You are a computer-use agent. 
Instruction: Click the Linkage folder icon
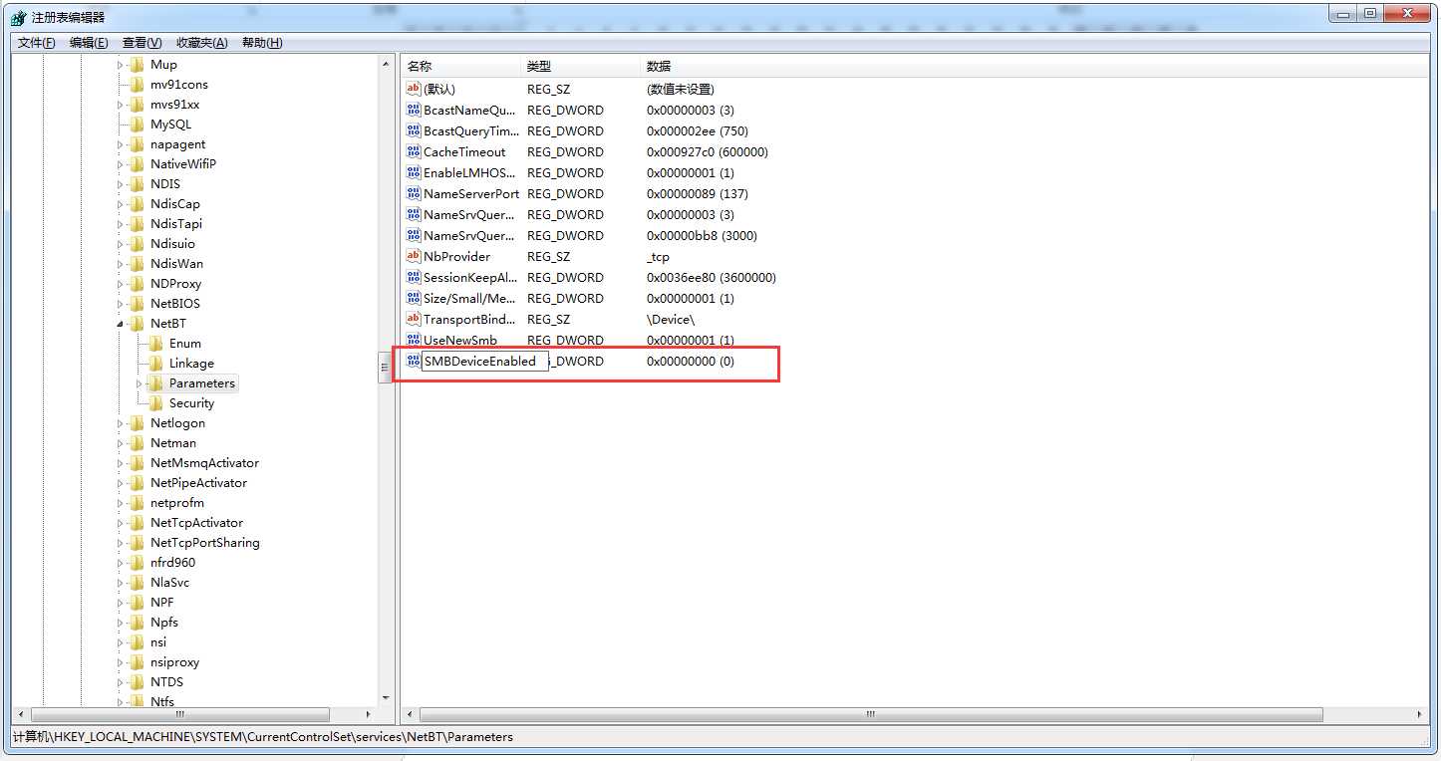click(x=155, y=364)
